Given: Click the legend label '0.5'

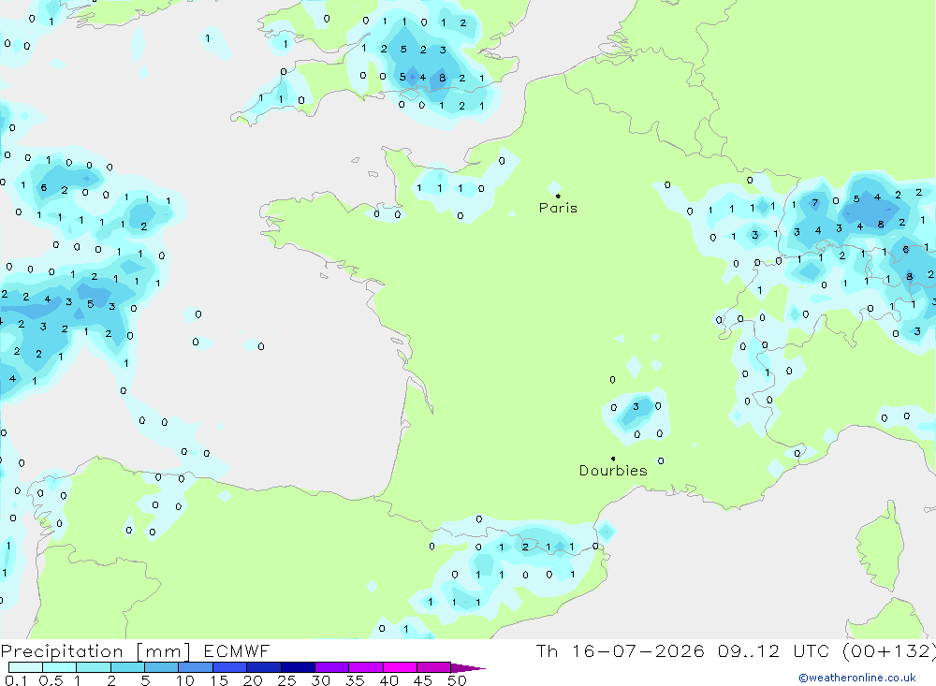Looking at the screenshot, I should tap(51, 680).
